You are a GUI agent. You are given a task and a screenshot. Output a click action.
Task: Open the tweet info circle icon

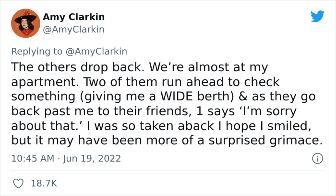pyautogui.click(x=317, y=159)
